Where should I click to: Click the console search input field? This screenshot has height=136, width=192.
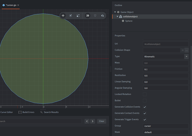(41, 121)
